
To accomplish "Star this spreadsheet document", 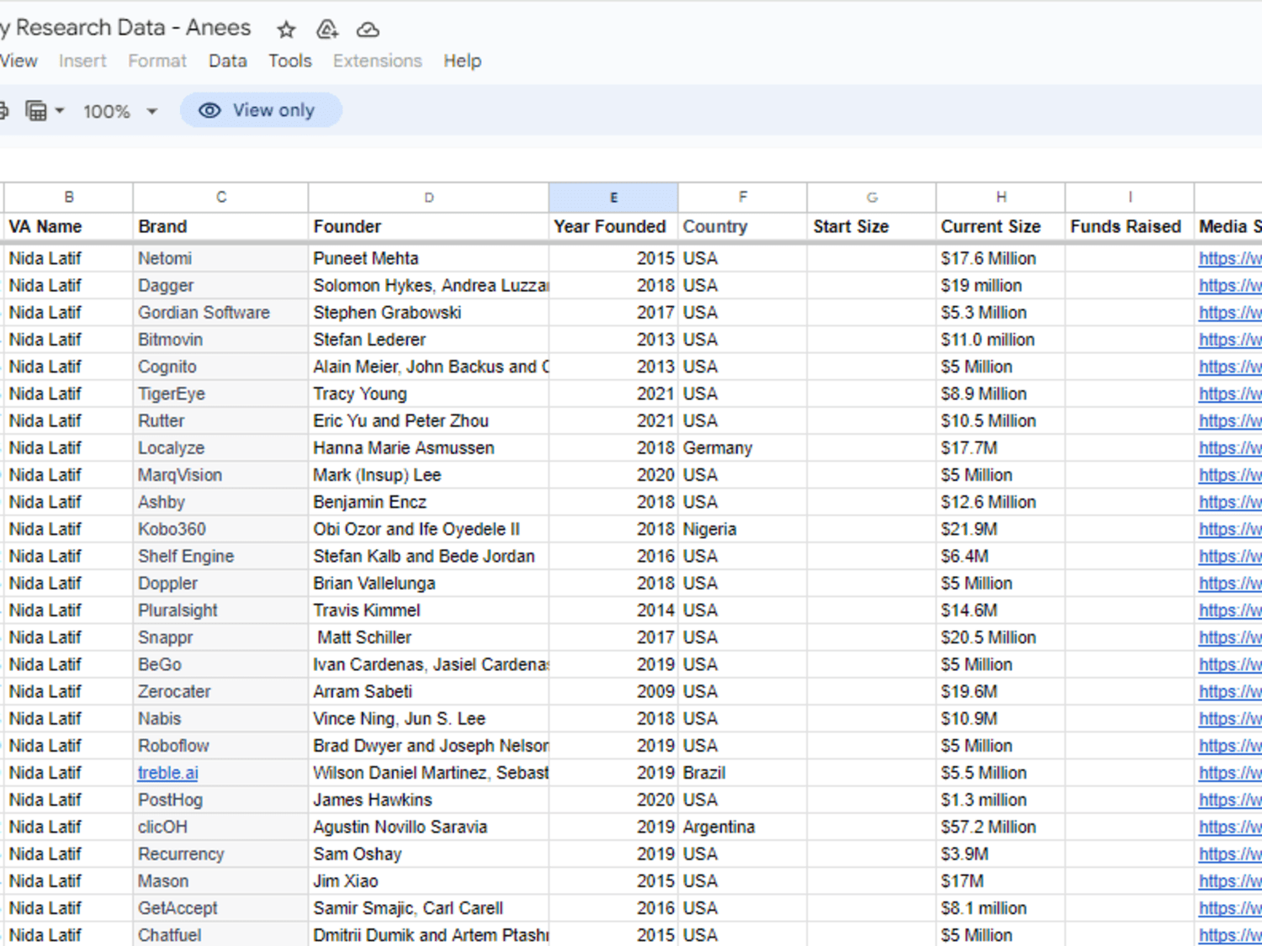I will point(286,29).
